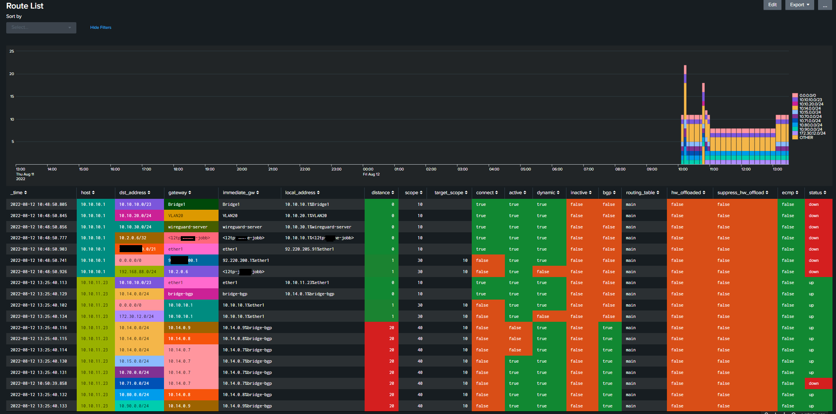836x414 pixels.
Task: Open the Sort by Select dropdown
Action: tap(41, 28)
